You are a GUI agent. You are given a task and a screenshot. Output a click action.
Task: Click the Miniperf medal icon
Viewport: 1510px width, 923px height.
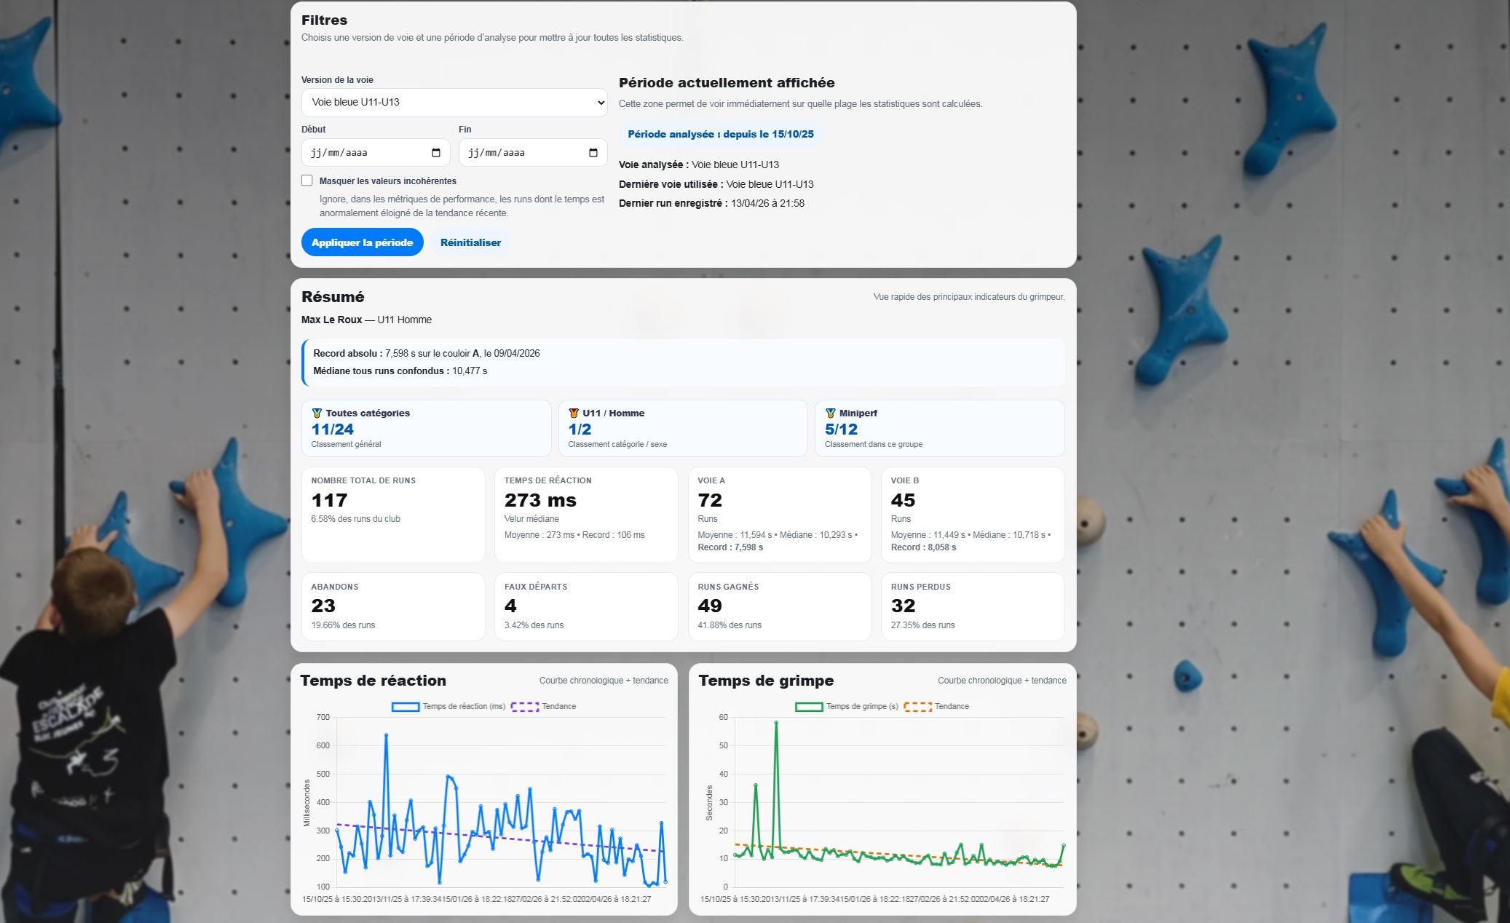pos(830,413)
